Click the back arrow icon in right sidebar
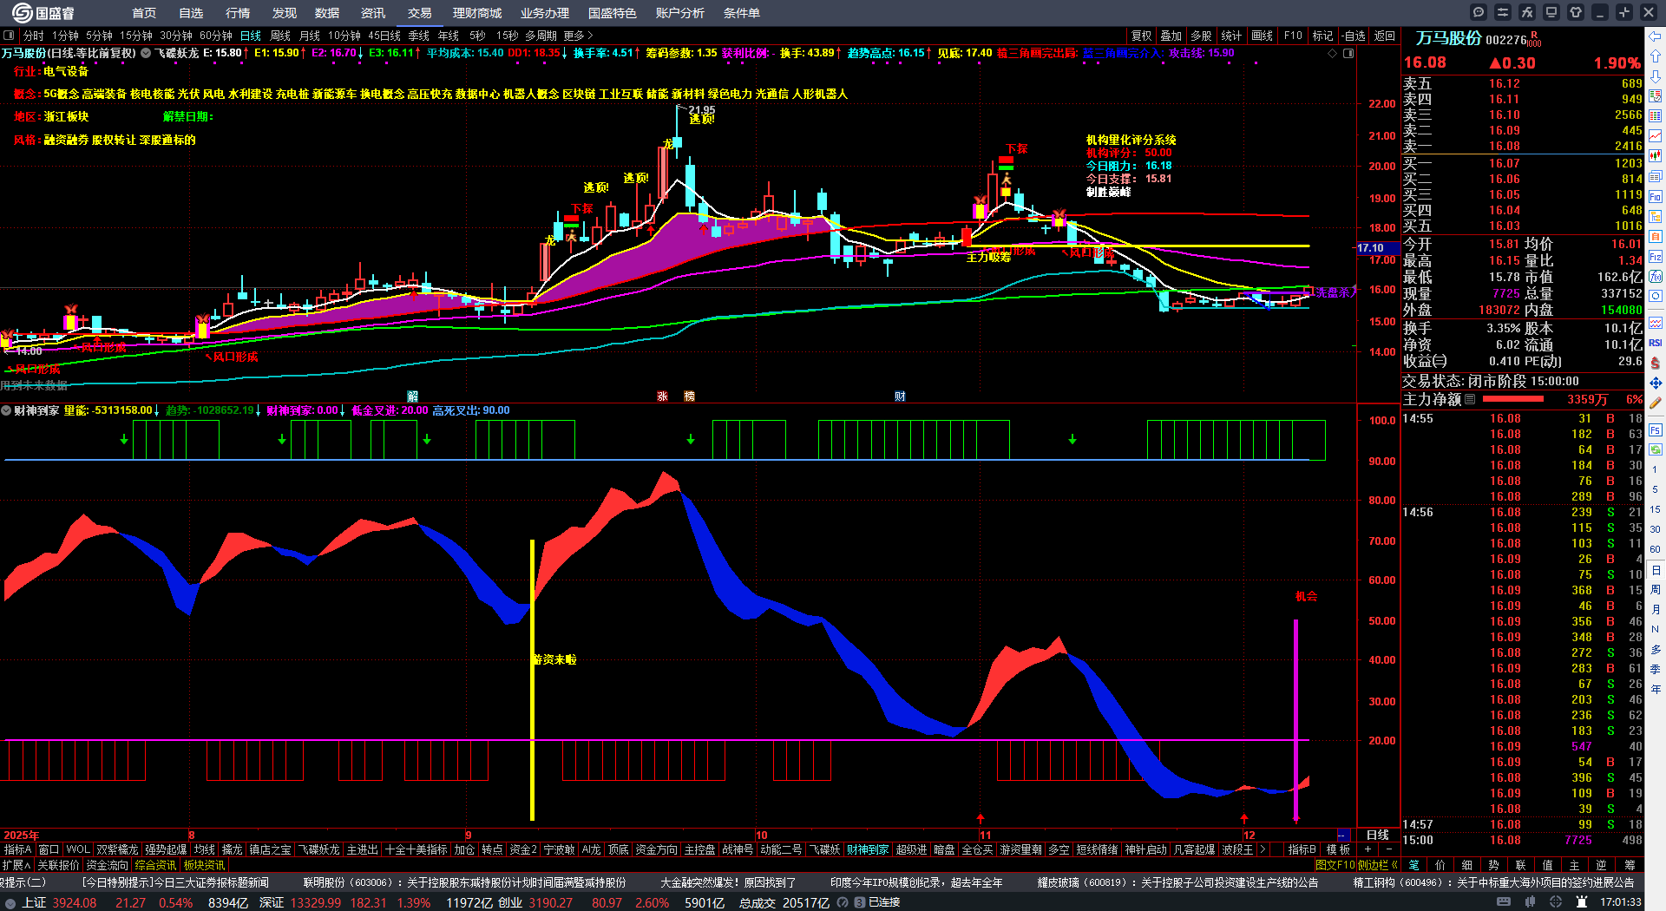Image resolution: width=1666 pixels, height=911 pixels. click(x=1656, y=36)
